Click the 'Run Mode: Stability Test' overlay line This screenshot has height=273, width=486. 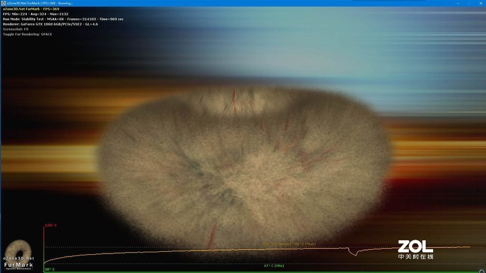tap(63, 19)
